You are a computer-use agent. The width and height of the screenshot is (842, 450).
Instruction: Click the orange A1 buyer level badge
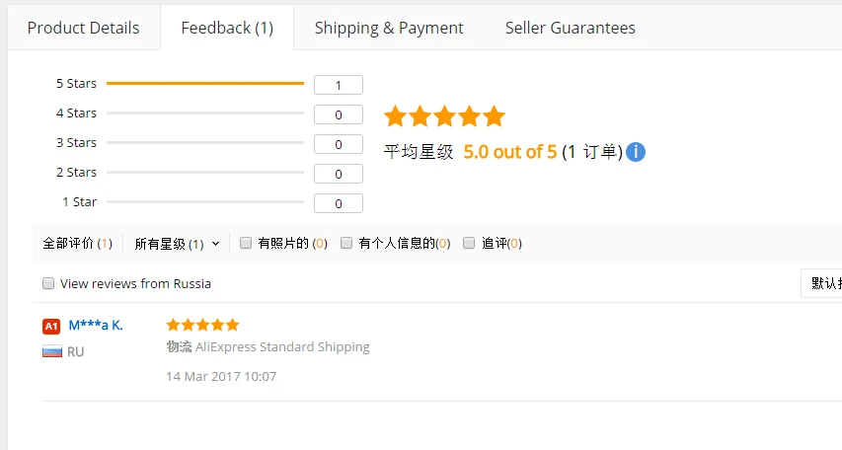point(51,326)
